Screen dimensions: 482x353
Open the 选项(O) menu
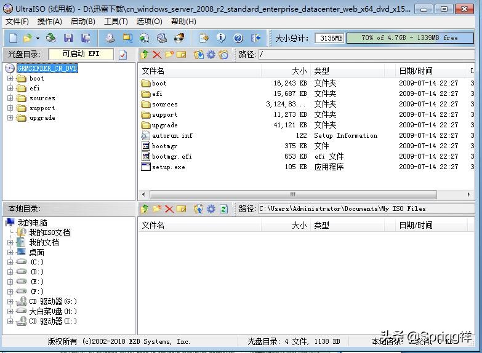coord(149,22)
